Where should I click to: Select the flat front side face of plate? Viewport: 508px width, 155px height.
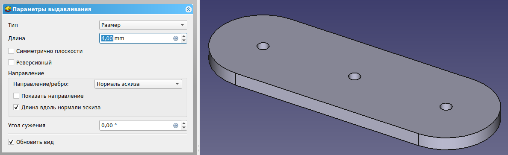[x=327, y=109]
